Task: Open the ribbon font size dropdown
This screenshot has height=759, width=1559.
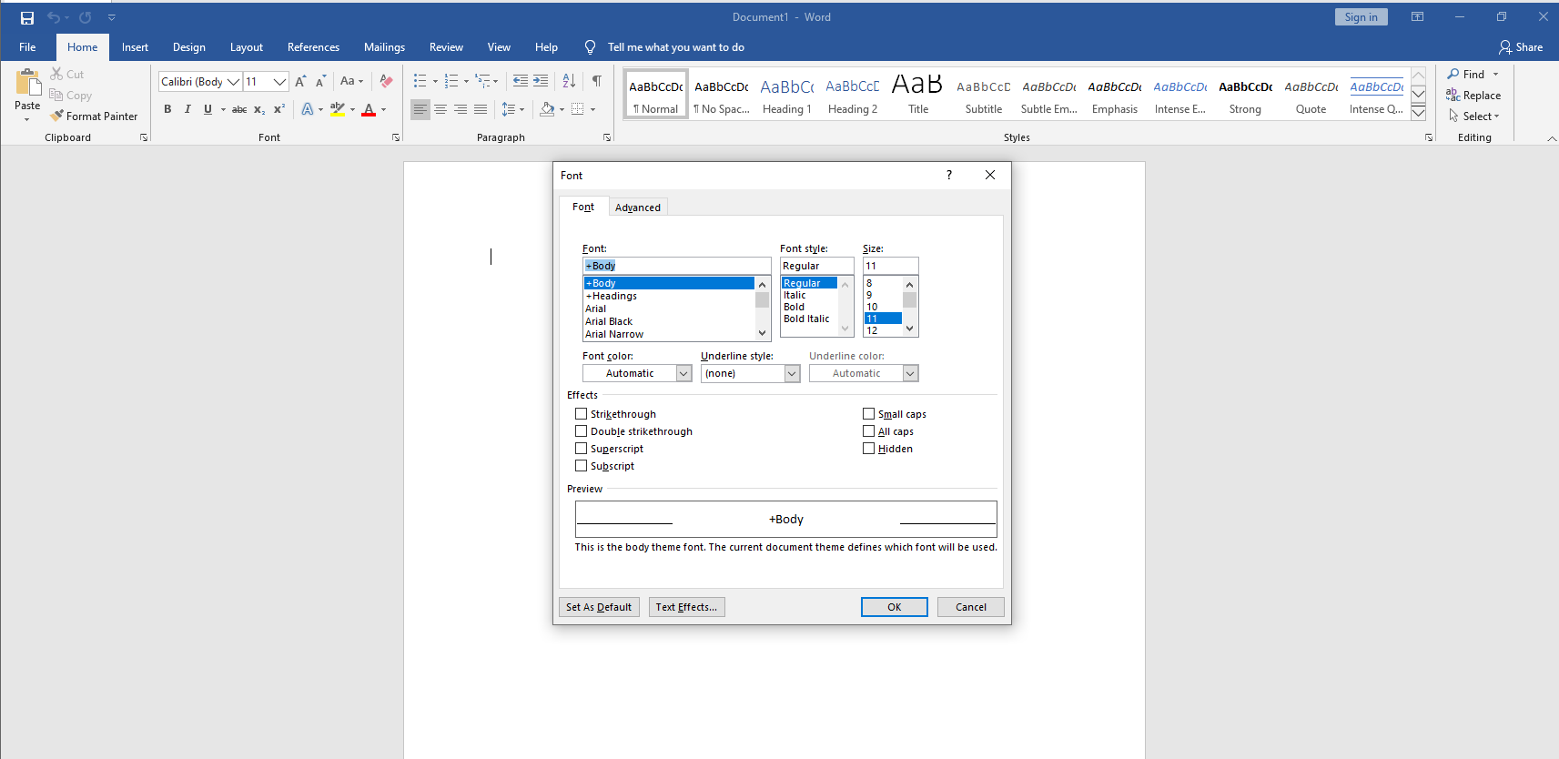Action: [280, 82]
